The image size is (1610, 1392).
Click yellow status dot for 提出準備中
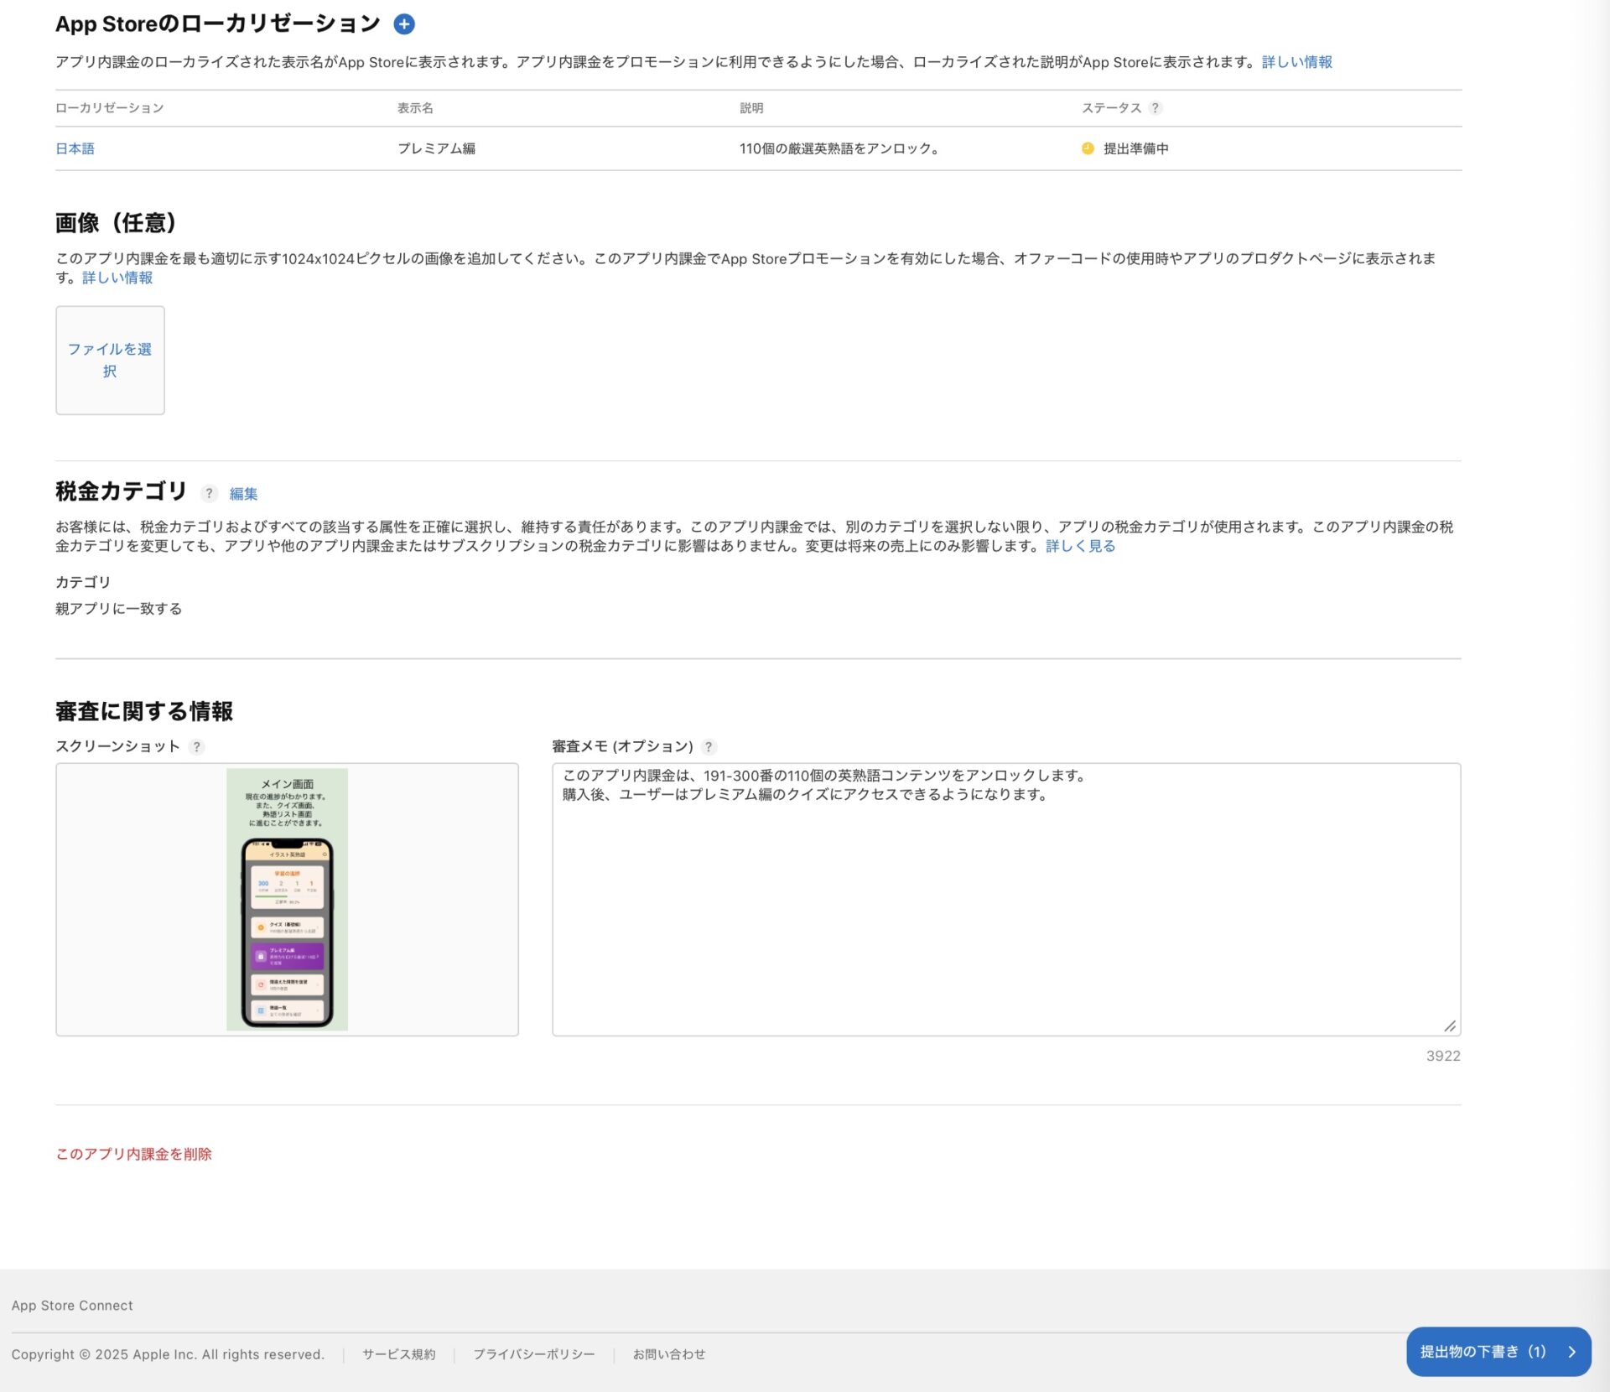1088,148
